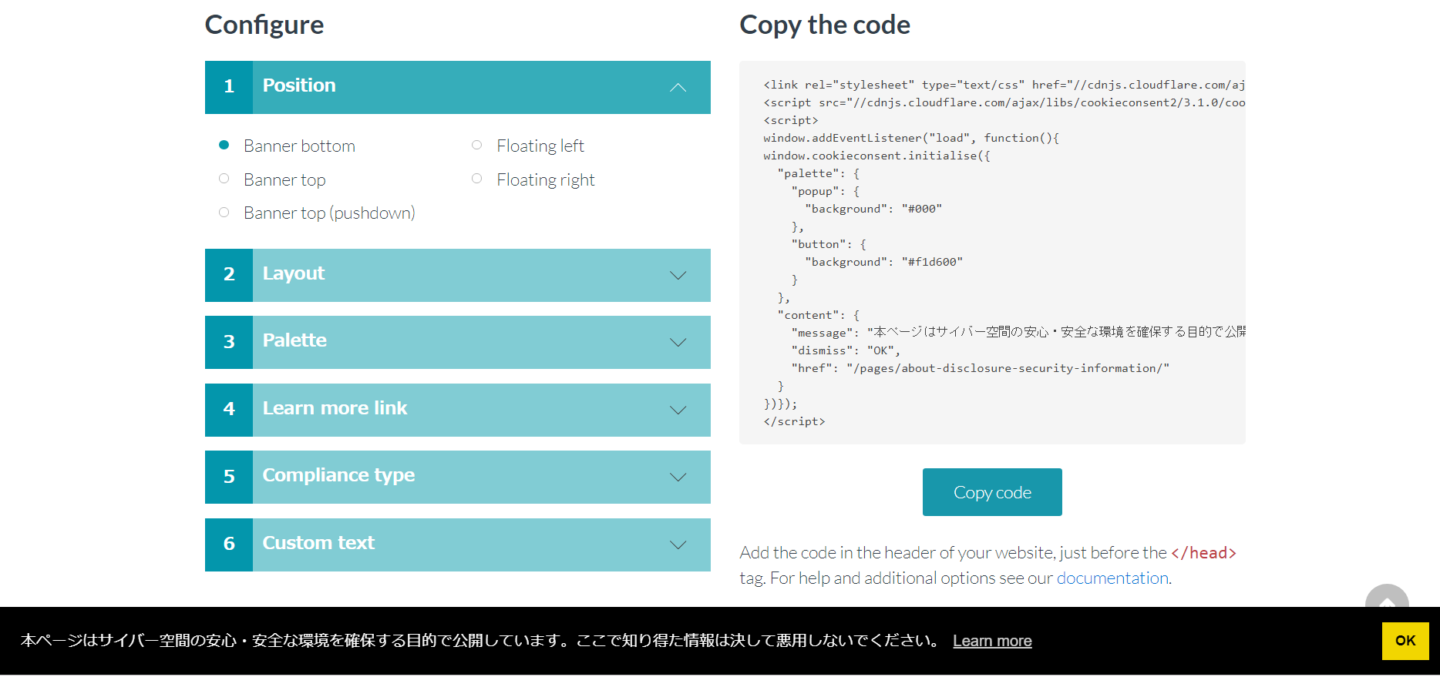The width and height of the screenshot is (1440, 677).
Task: Click step number 3 box
Action: pyautogui.click(x=229, y=342)
